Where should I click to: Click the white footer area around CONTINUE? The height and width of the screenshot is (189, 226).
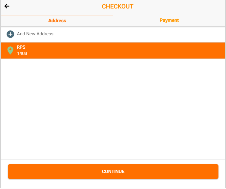click(113, 184)
